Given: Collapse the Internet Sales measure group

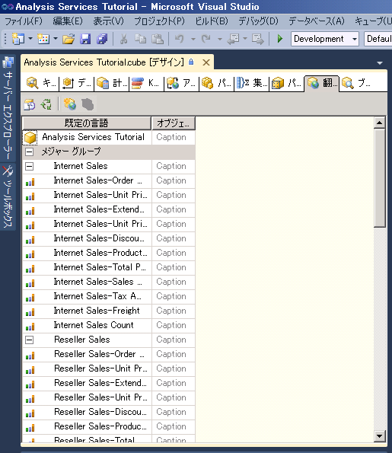Looking at the screenshot, I should 29,166.
